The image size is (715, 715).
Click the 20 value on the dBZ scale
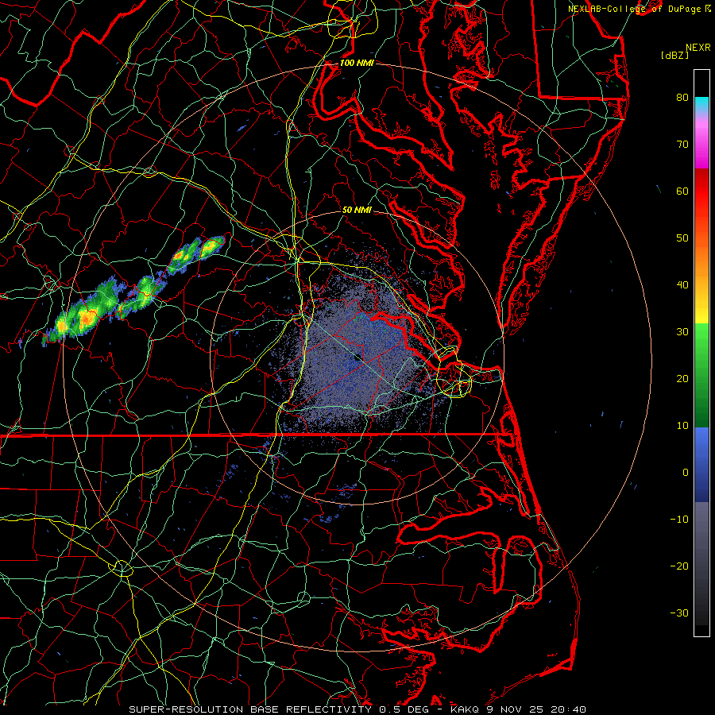[x=682, y=379]
